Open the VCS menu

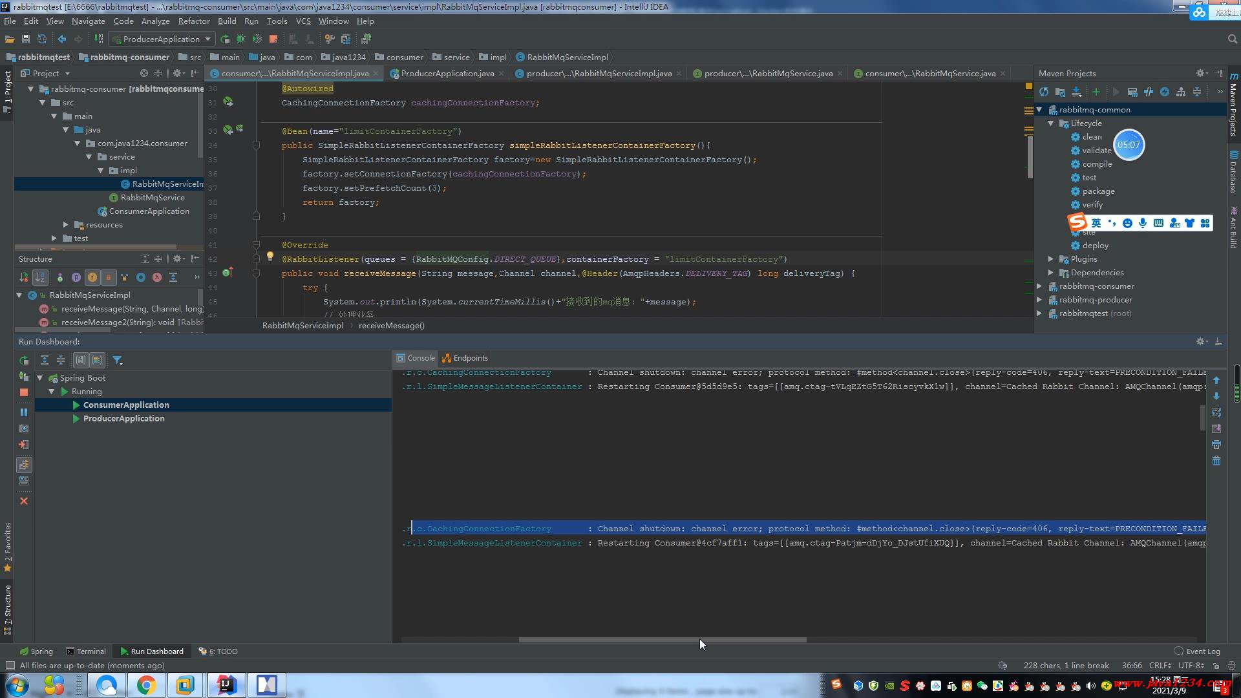tap(303, 21)
